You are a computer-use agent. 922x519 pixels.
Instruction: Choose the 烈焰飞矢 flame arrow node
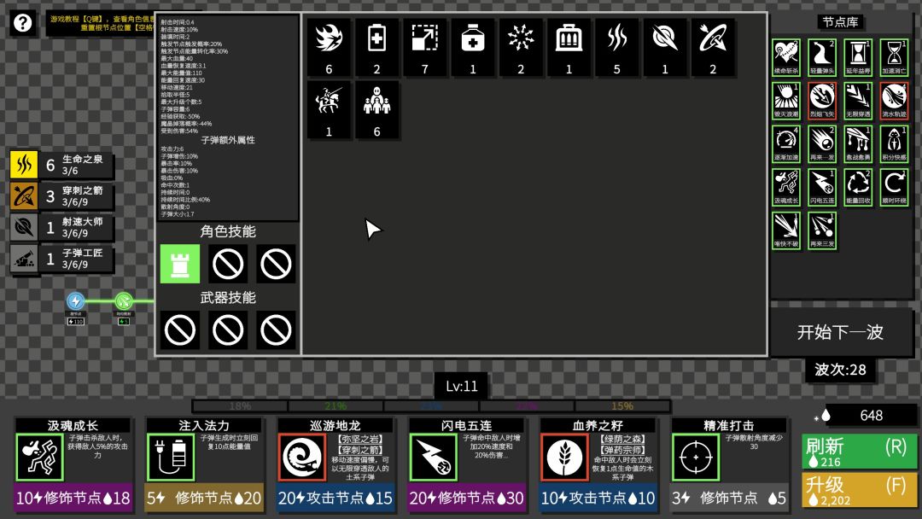click(822, 101)
